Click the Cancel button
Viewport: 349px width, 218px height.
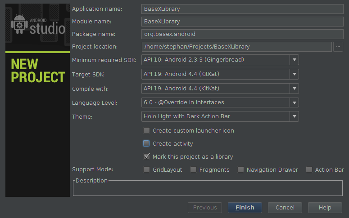pos(285,208)
